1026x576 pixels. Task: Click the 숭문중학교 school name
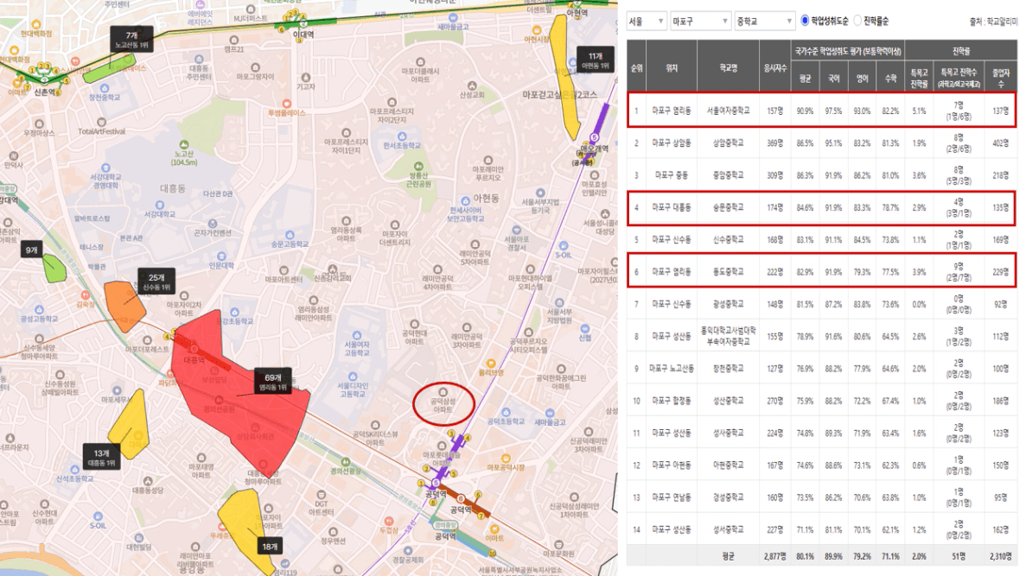pyautogui.click(x=728, y=208)
